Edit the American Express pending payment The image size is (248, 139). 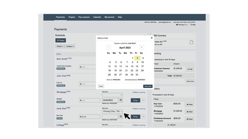[190, 69]
